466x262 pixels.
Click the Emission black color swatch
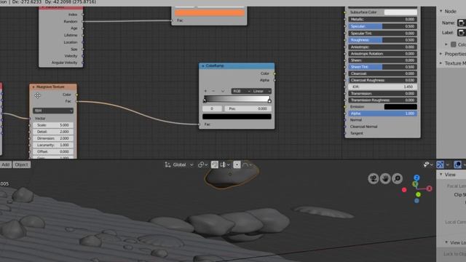[x=400, y=107]
